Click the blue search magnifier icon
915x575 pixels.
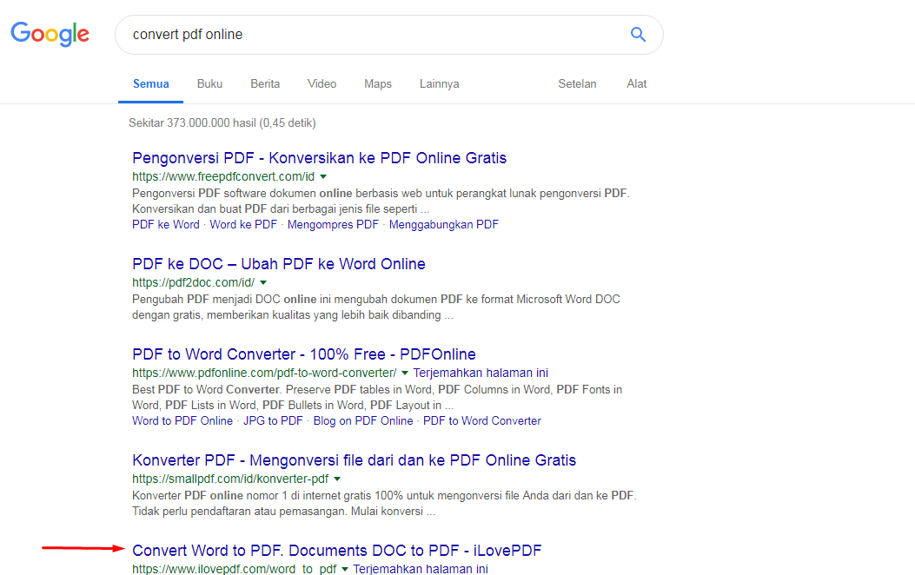tap(638, 35)
